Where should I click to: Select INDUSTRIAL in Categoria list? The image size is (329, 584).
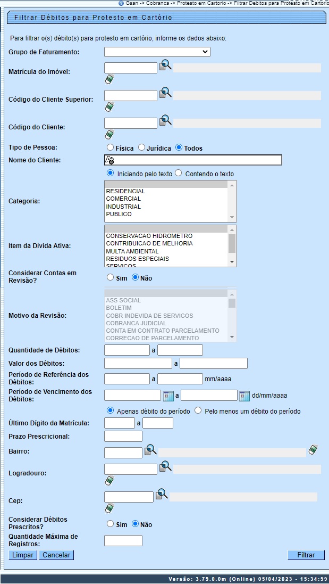166,207
